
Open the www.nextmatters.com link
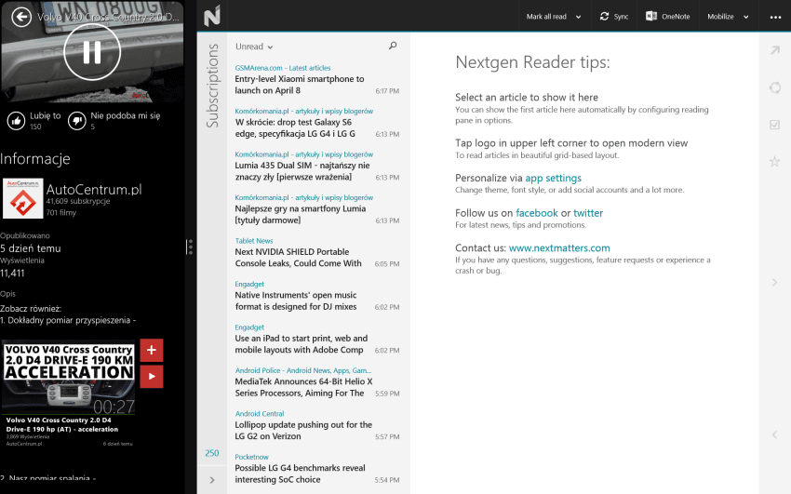pos(559,248)
